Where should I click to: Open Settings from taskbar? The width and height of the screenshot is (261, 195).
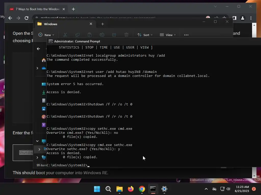pyautogui.click(x=164, y=189)
